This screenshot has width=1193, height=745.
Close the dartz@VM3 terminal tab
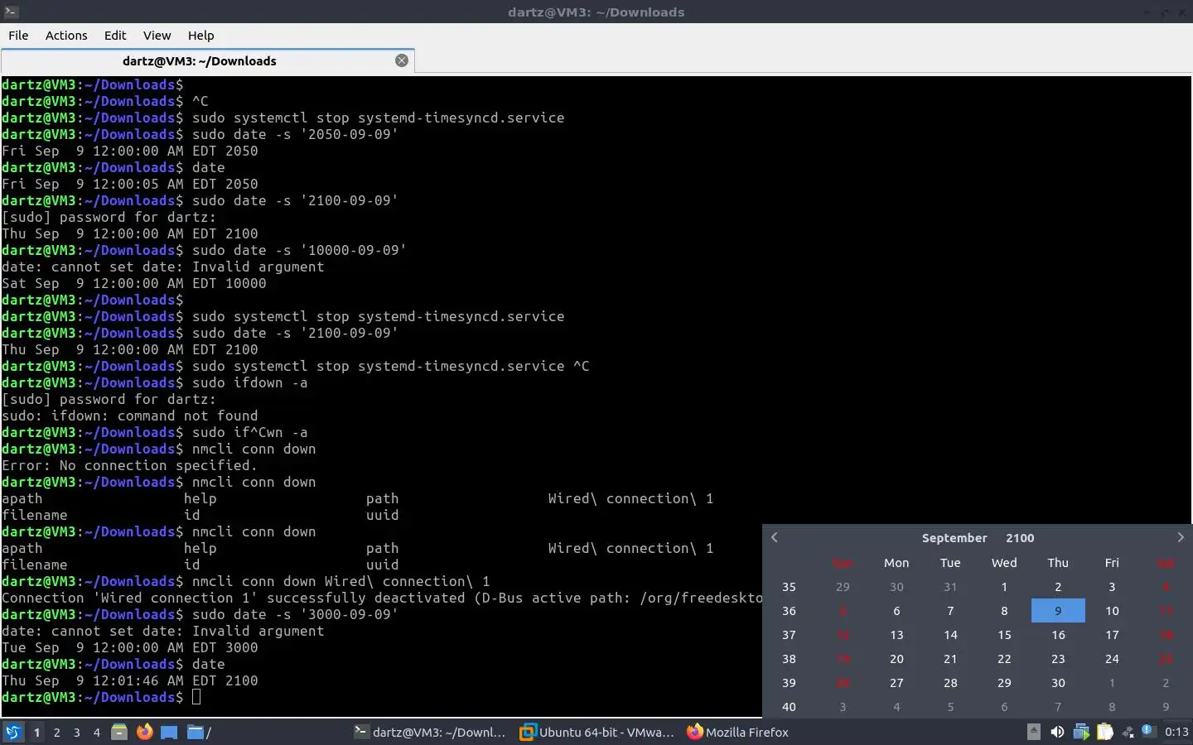pos(402,60)
